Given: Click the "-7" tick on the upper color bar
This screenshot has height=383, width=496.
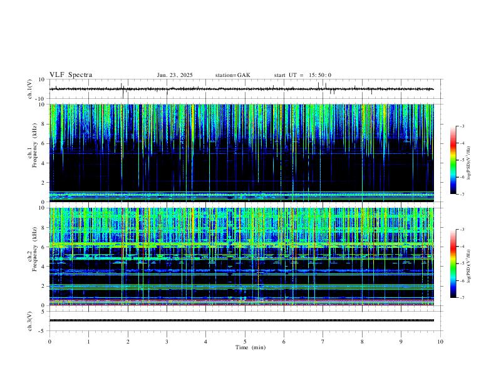Looking at the screenshot, I should [462, 195].
